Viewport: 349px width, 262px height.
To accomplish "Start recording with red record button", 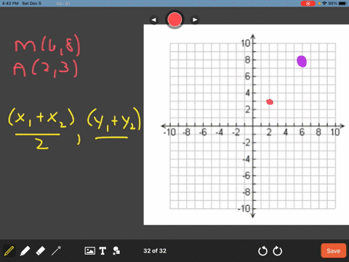I will point(174,20).
